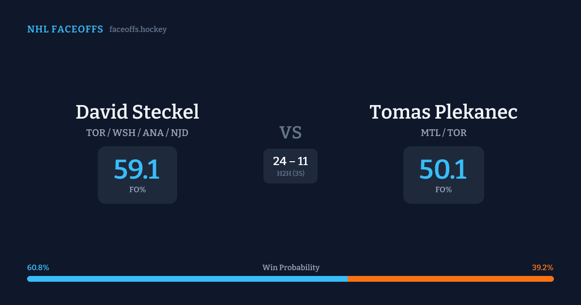This screenshot has height=305, width=581.
Task: Click the orange segment of the probability bar
Action: [450, 279]
